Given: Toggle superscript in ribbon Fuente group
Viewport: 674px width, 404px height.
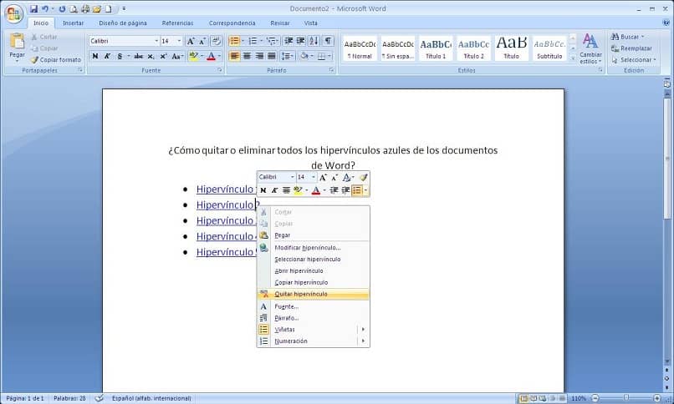Looking at the screenshot, I should coord(163,56).
